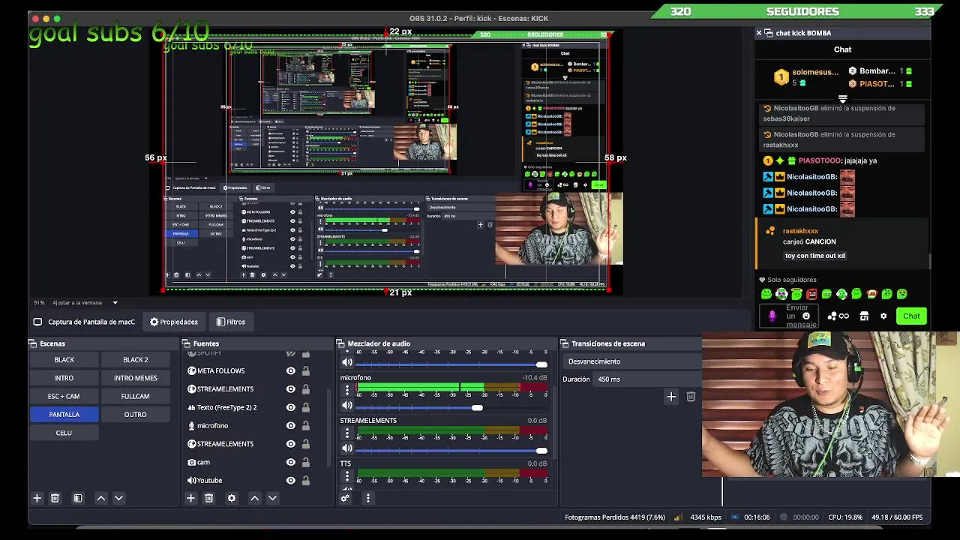Viewport: 960px width, 540px height.
Task: Mute the microfono audio channel
Action: click(x=347, y=406)
